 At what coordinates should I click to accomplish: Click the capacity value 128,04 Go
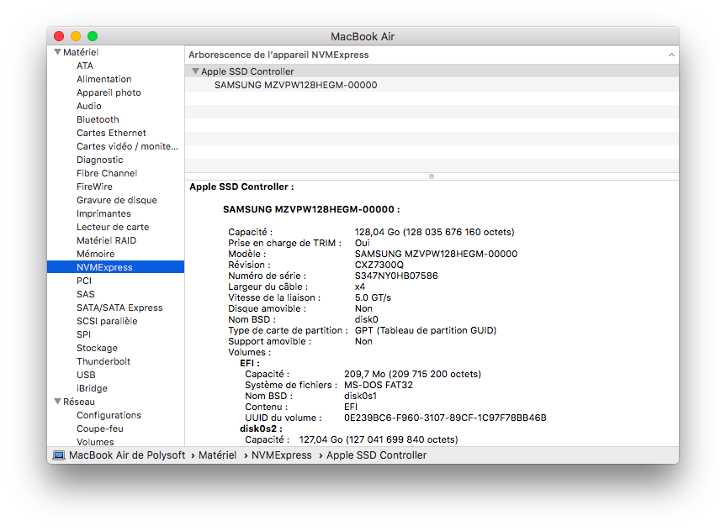[434, 232]
